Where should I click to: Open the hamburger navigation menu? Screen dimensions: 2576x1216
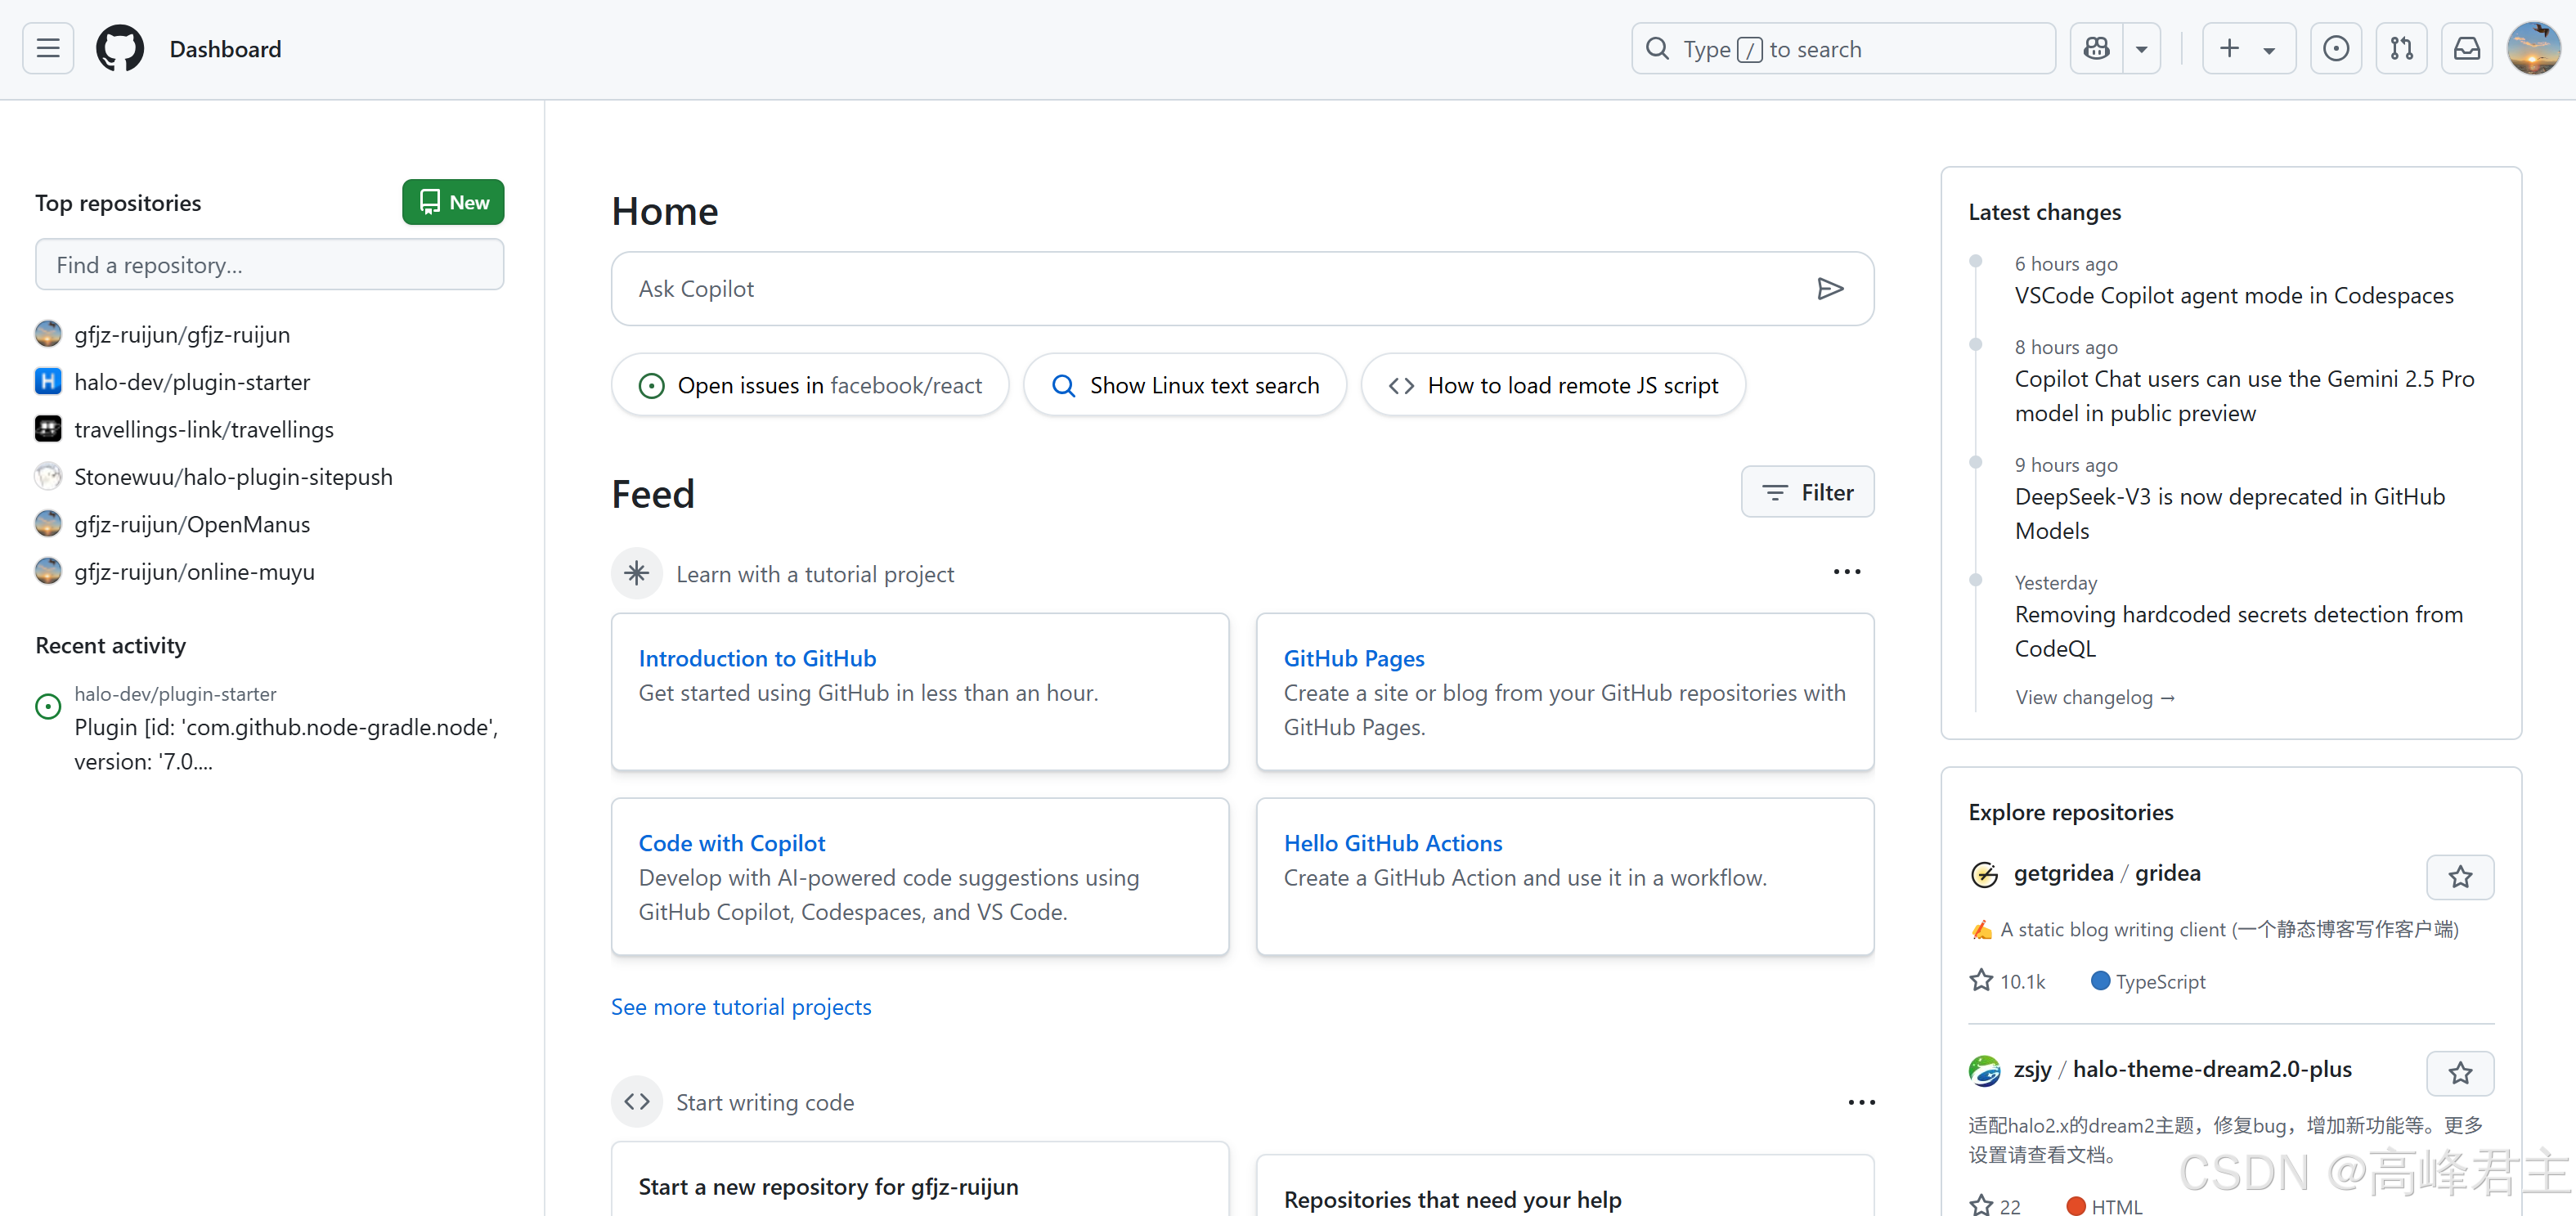(x=48, y=48)
